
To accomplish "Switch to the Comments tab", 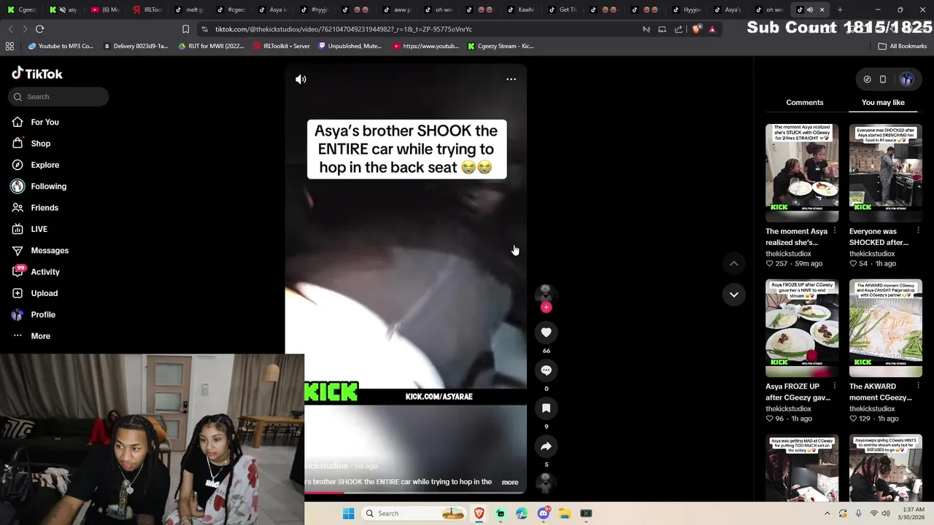I will tap(804, 102).
